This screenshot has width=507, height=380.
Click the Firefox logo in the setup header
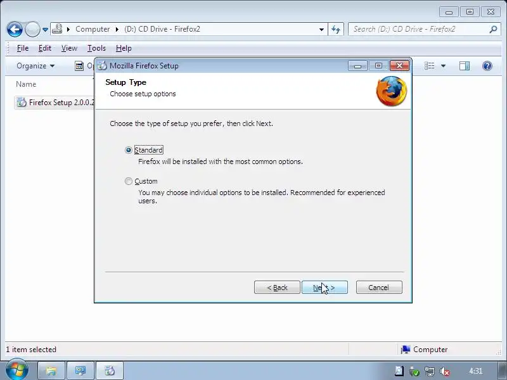[392, 91]
